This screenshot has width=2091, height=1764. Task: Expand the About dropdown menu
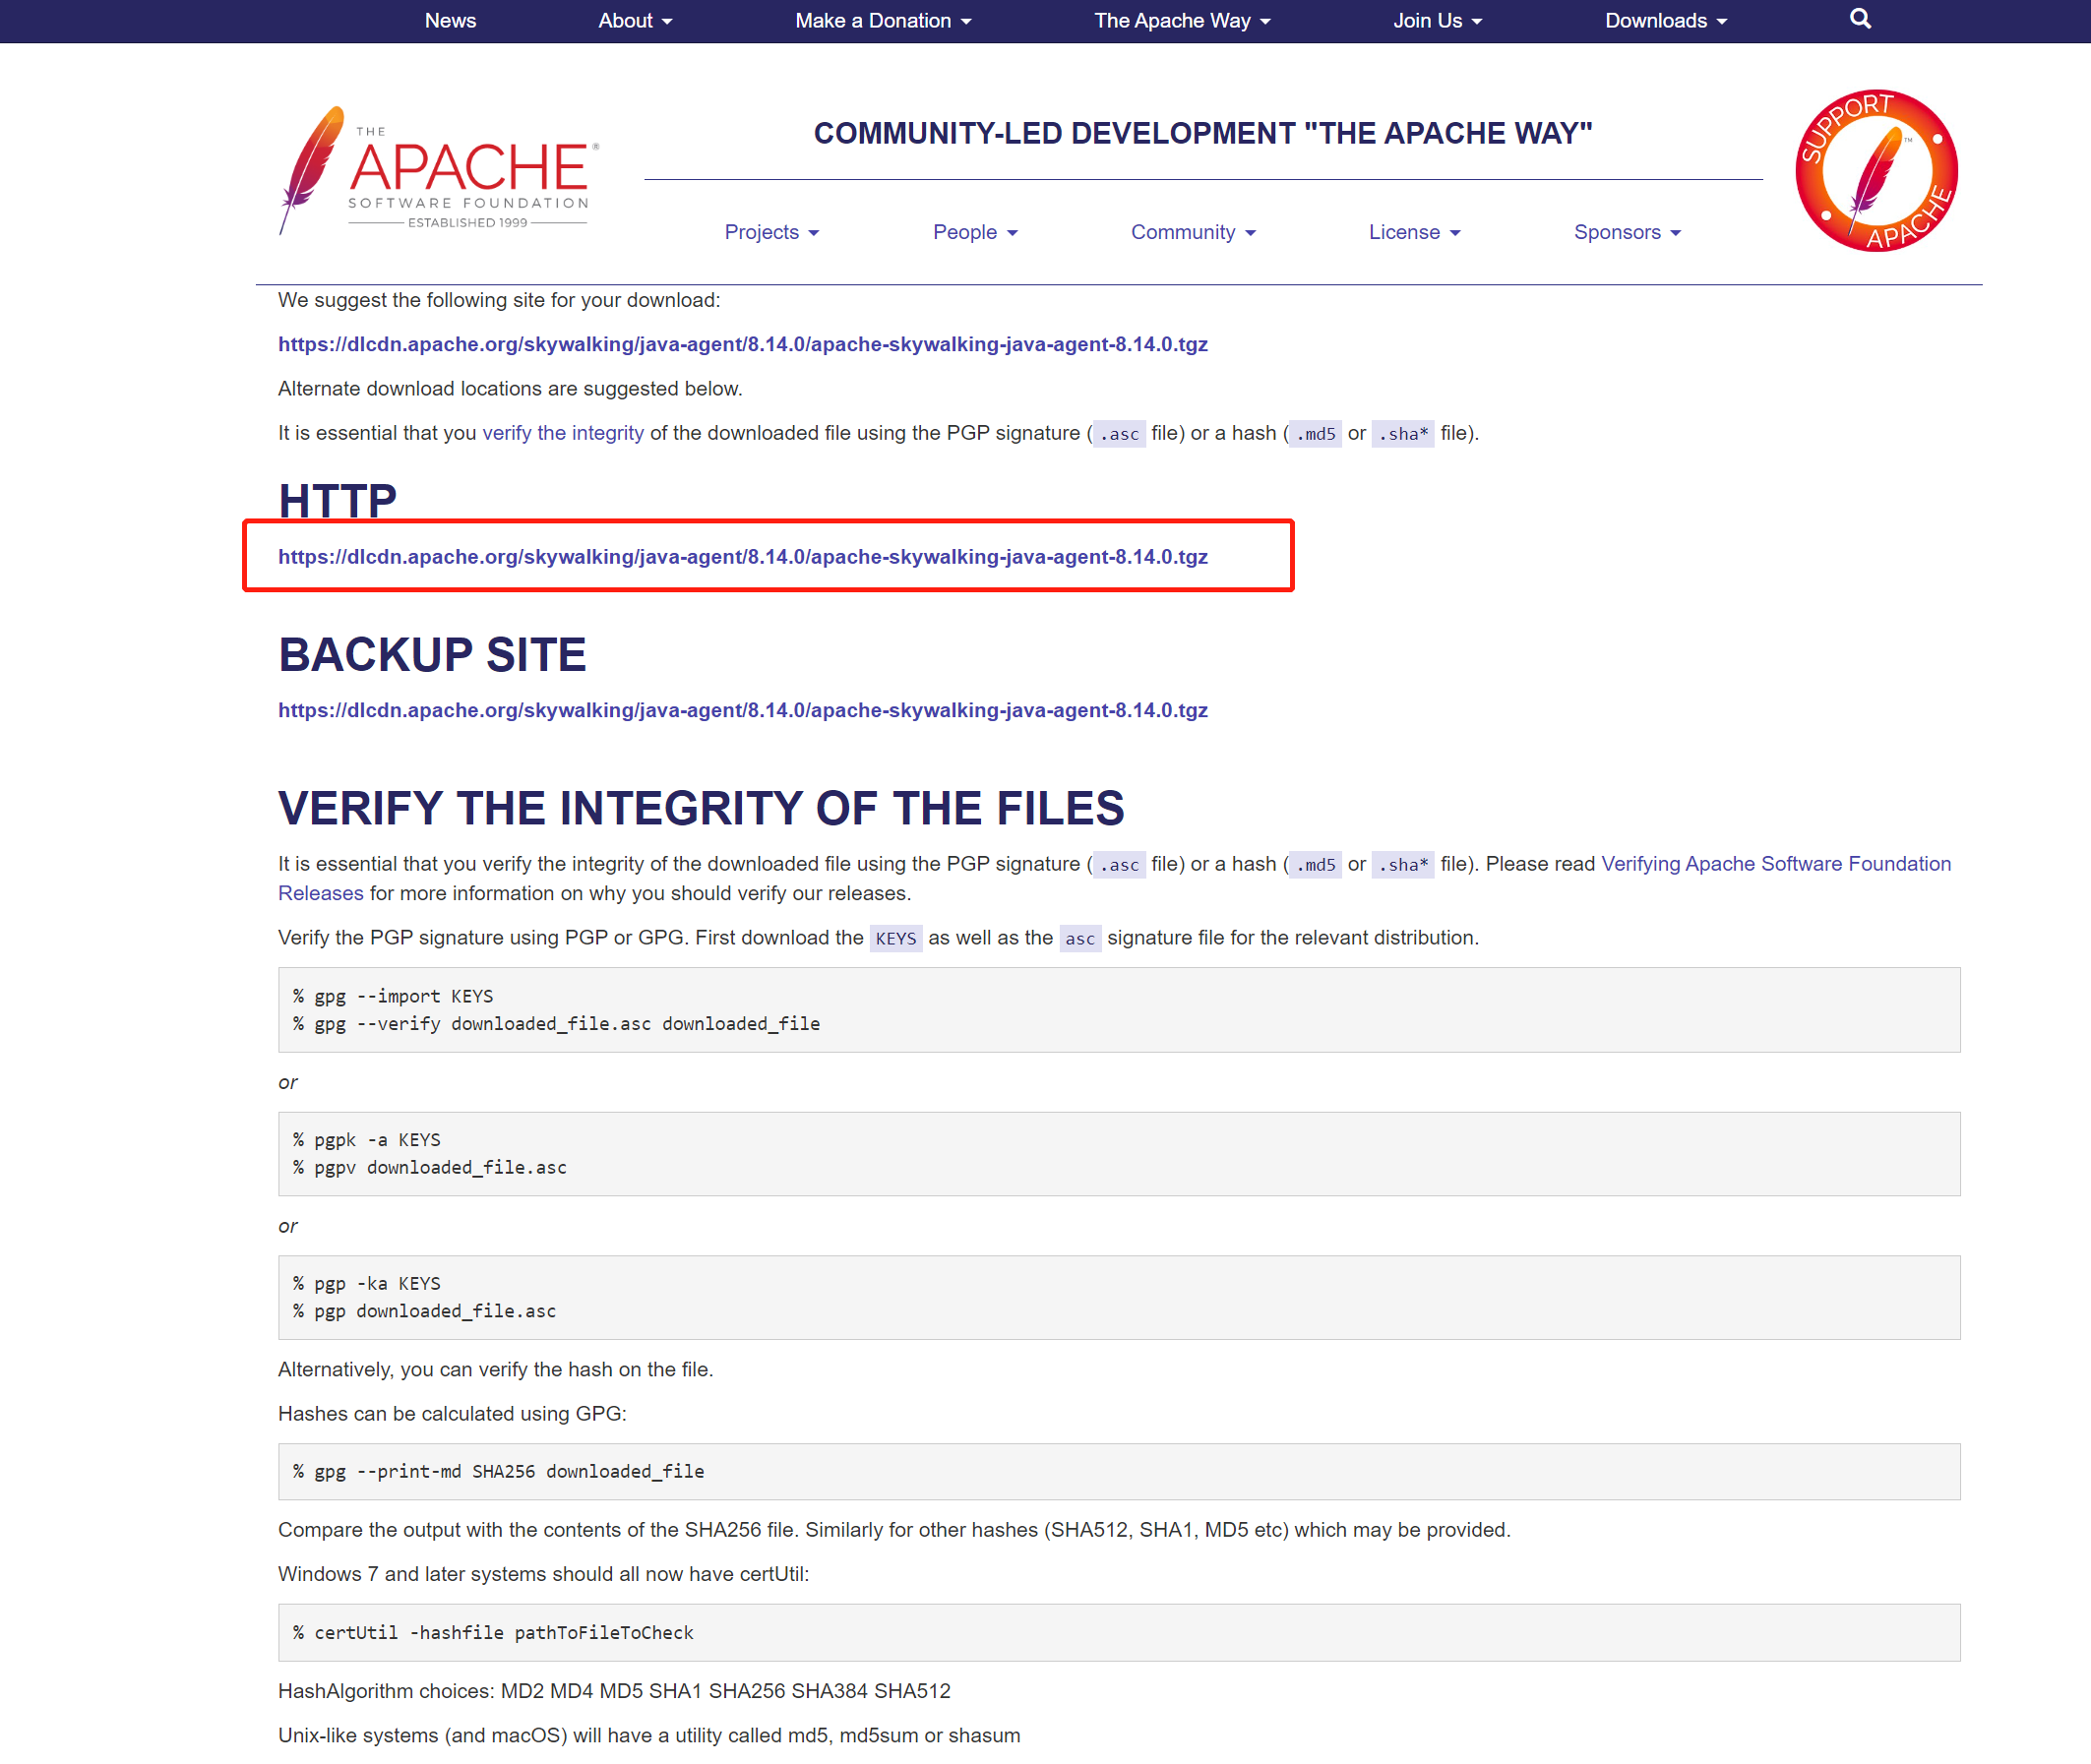click(634, 21)
